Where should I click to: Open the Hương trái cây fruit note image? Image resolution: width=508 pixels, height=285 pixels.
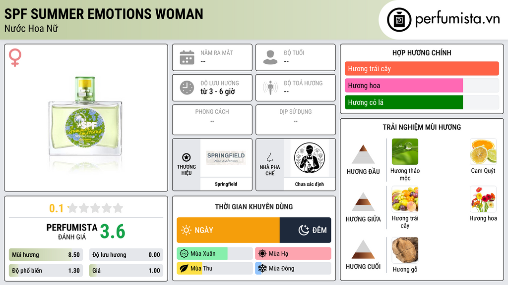point(405,199)
